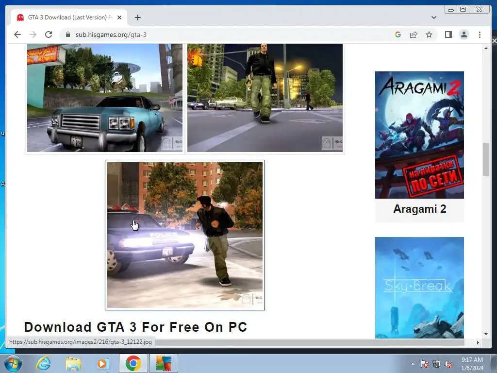497x373 pixels.
Task: Select the GTA 3 Download tab
Action: point(69,17)
